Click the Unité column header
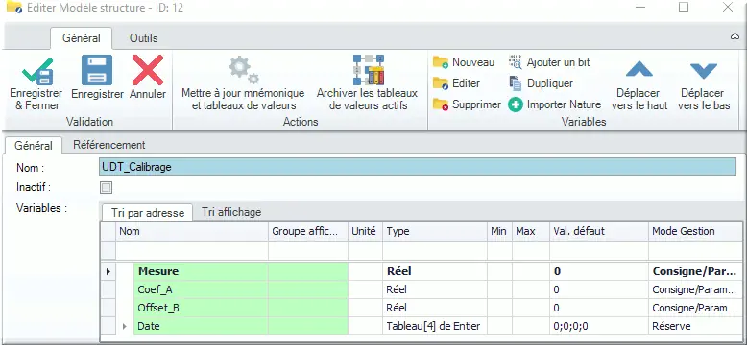 coord(366,231)
